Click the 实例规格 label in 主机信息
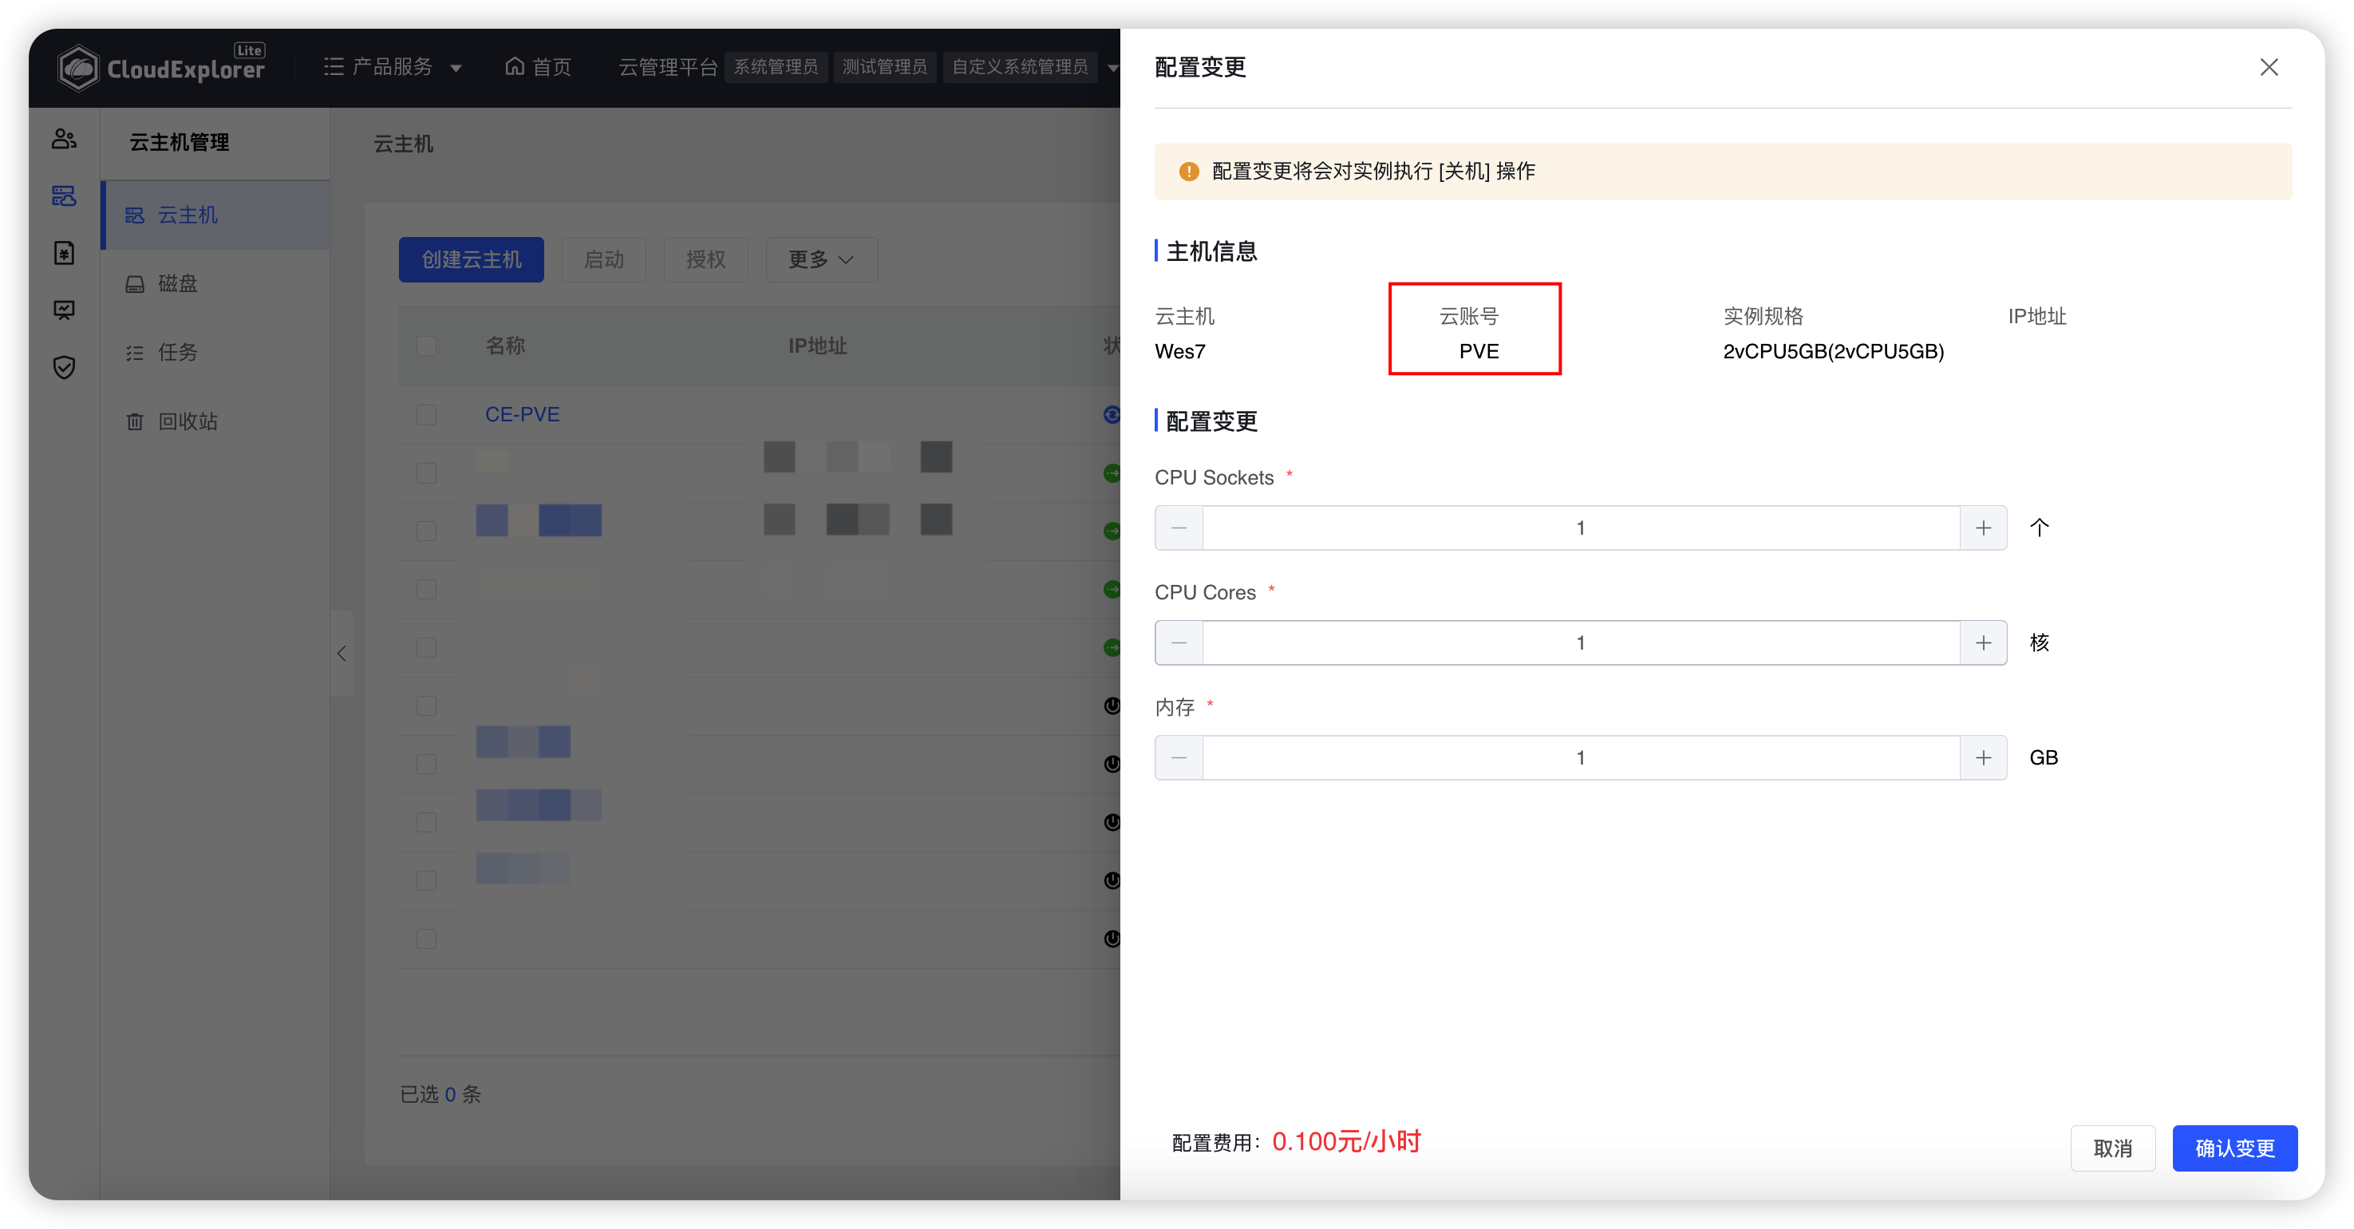This screenshot has width=2354, height=1229. coord(1764,317)
